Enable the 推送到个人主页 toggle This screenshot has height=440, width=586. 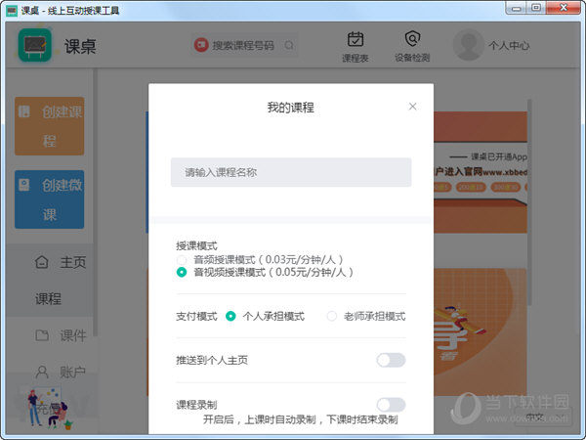391,360
